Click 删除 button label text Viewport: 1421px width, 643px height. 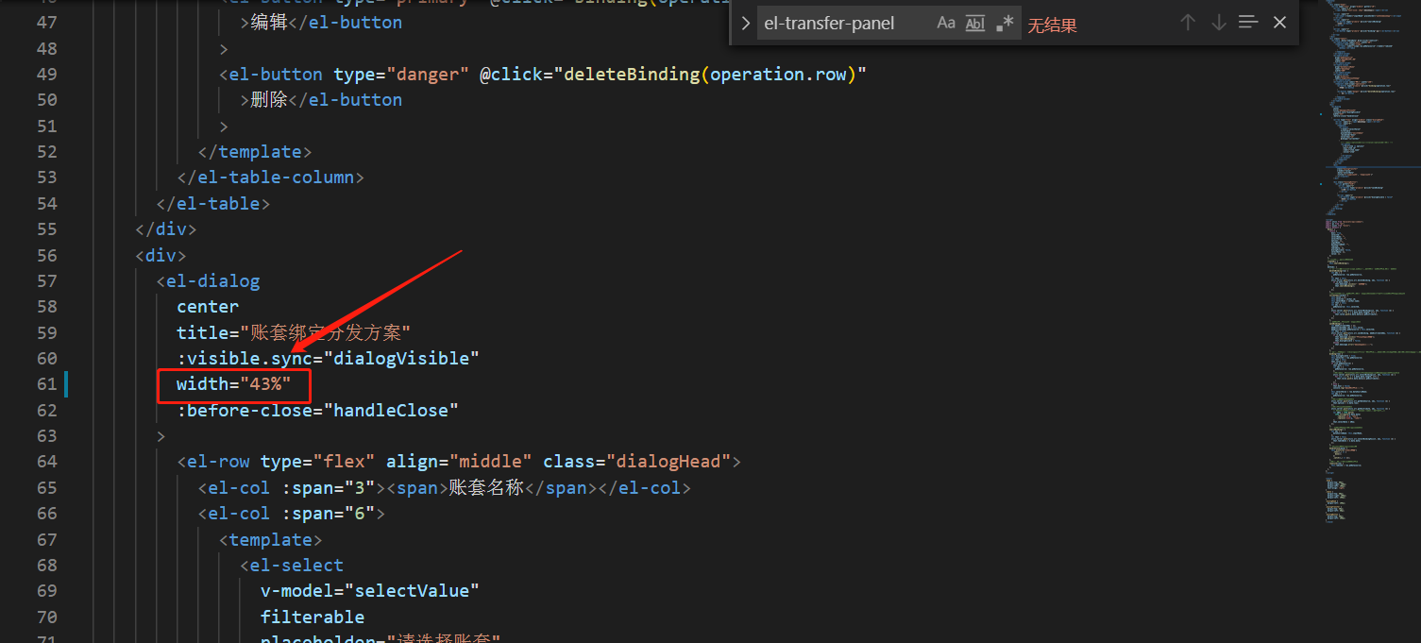(x=268, y=99)
